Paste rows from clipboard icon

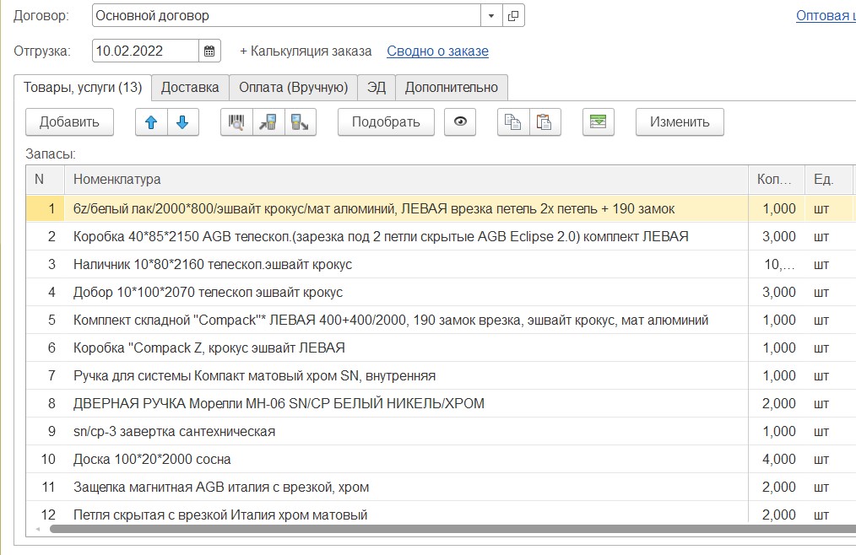(544, 122)
